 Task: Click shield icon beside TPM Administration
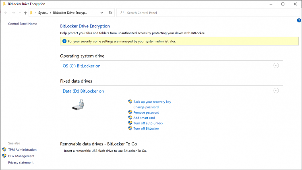pos(4,149)
